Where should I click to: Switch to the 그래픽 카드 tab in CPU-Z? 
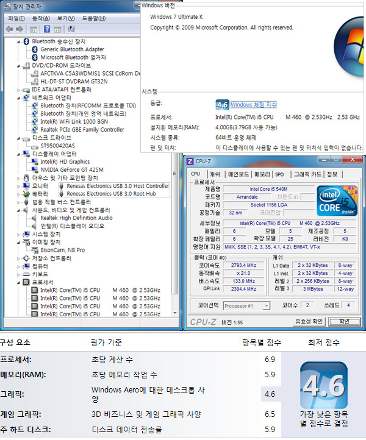pyautogui.click(x=307, y=174)
